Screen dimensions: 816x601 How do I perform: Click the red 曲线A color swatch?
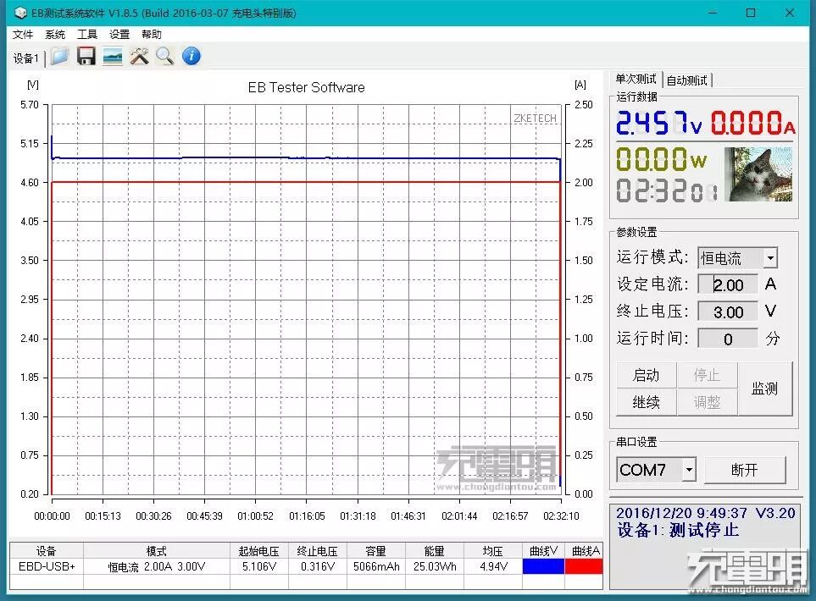tap(583, 566)
